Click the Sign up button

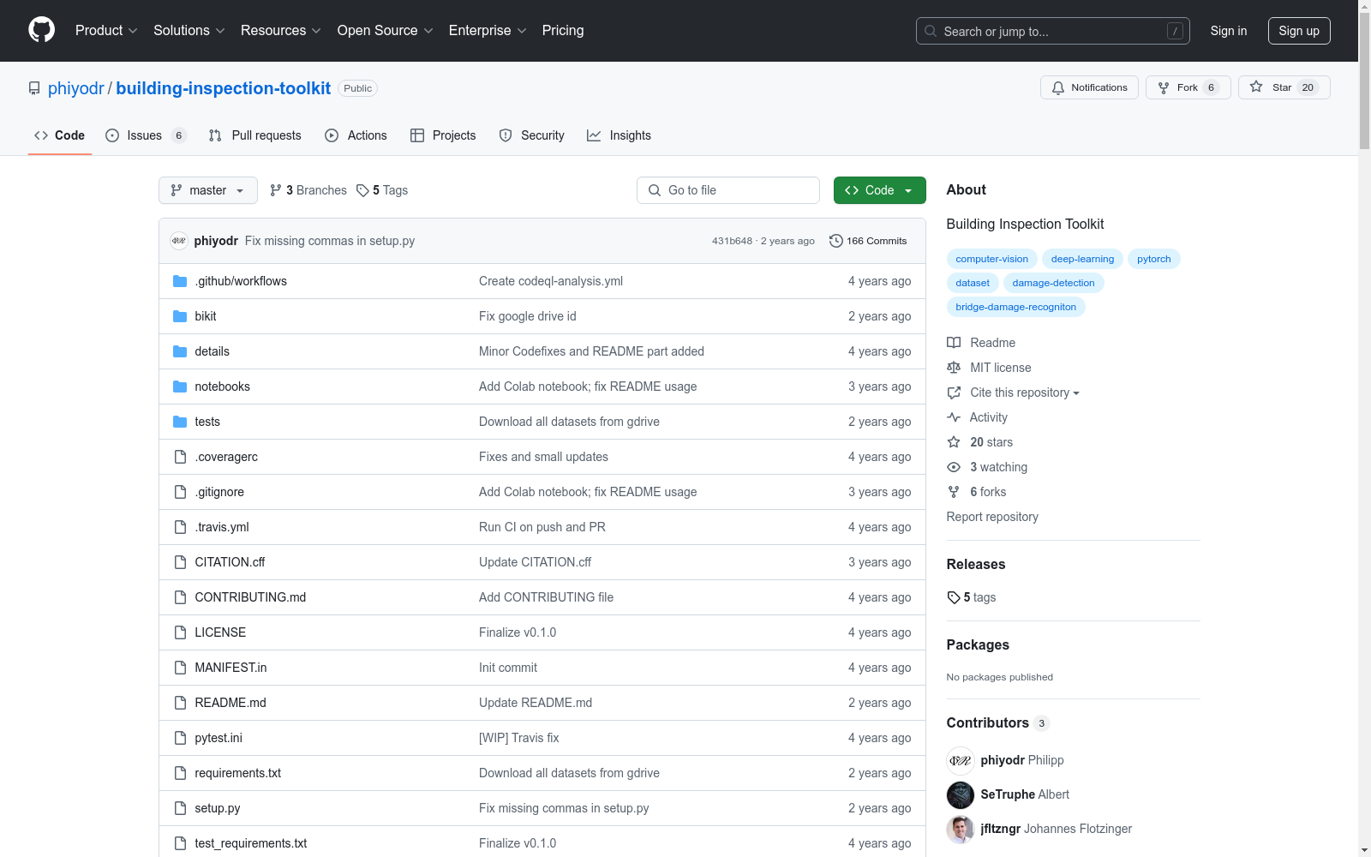[1299, 31]
